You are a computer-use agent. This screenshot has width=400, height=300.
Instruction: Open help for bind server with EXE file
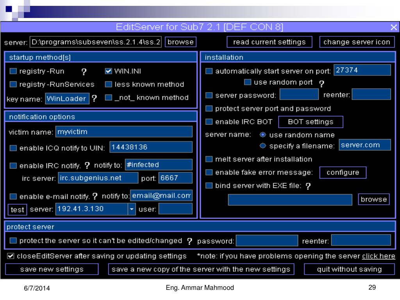(308, 186)
